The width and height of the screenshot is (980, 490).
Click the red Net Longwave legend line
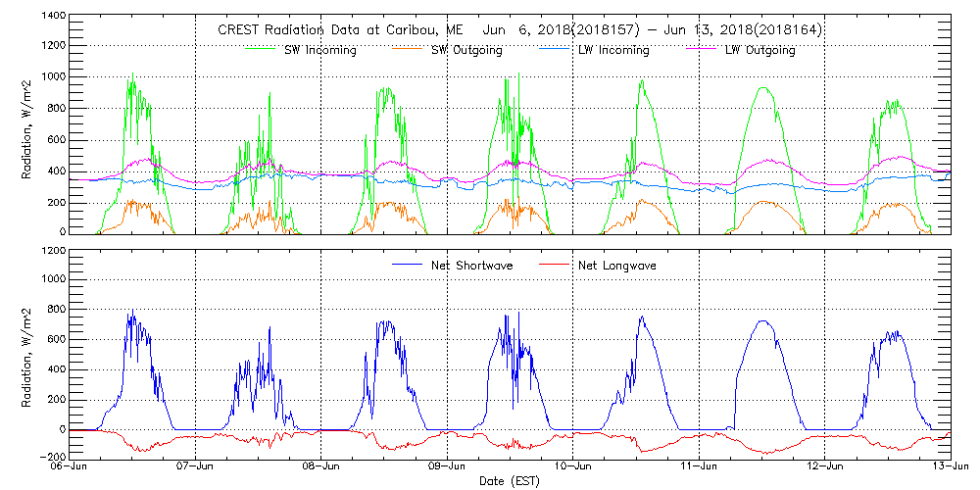tap(552, 265)
